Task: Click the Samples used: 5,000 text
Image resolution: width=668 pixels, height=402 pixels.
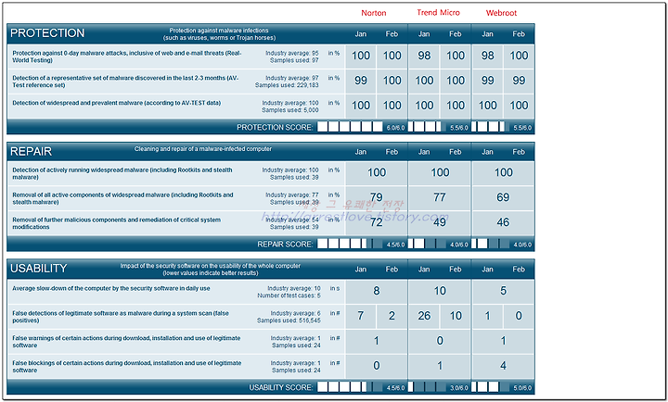Action: click(x=290, y=110)
